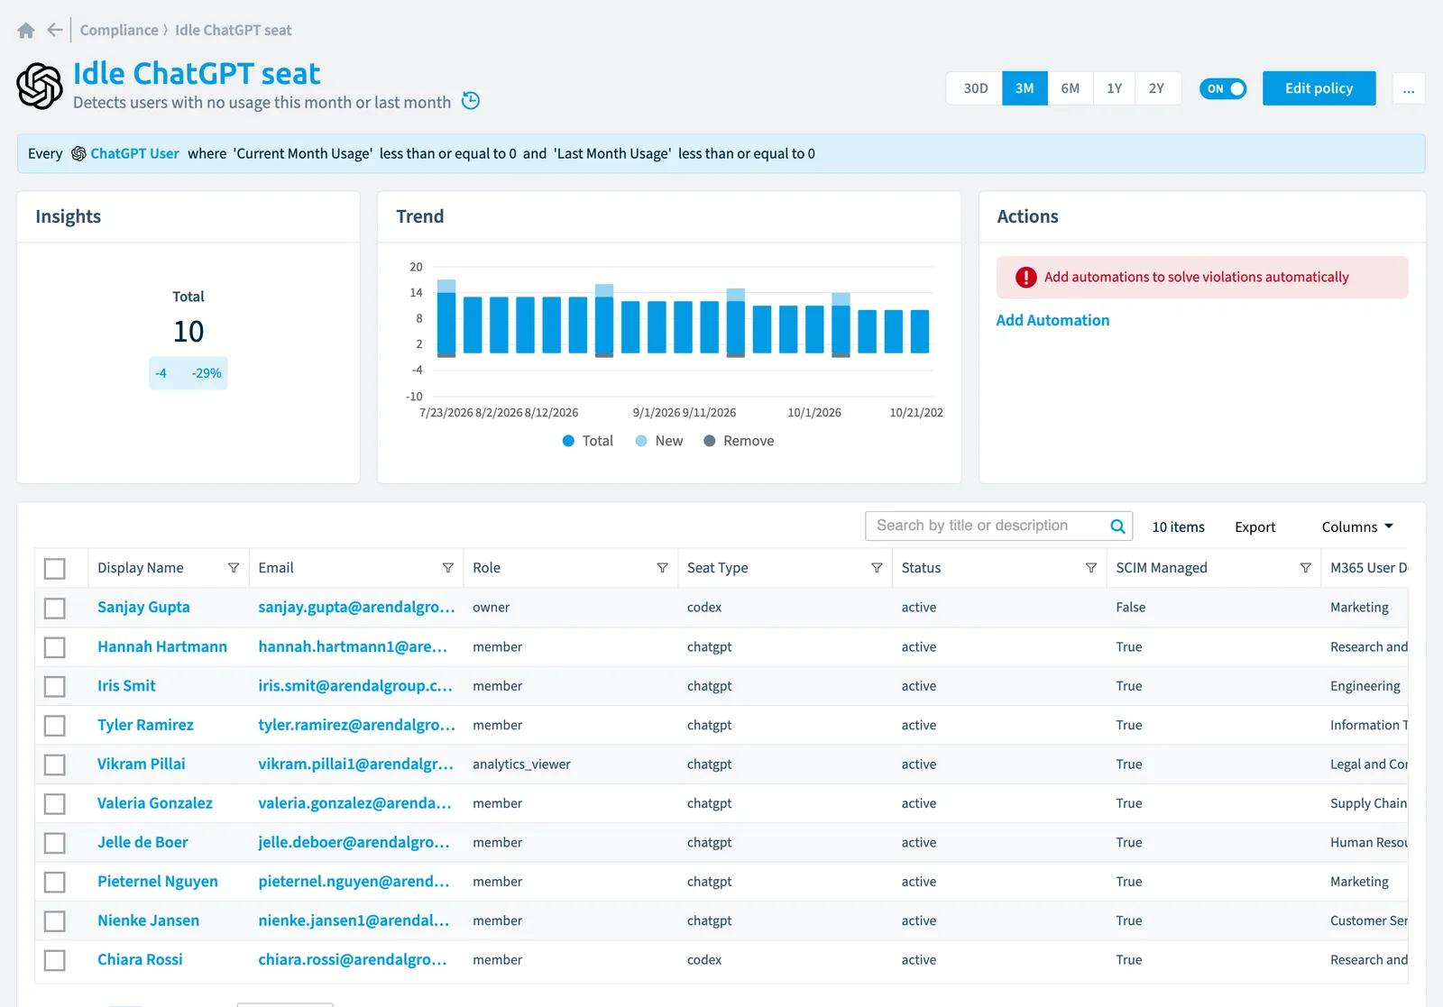The width and height of the screenshot is (1443, 1007).
Task: Export the table items
Action: point(1255,526)
